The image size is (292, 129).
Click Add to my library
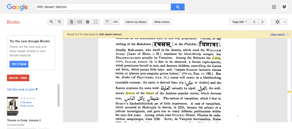136,22
